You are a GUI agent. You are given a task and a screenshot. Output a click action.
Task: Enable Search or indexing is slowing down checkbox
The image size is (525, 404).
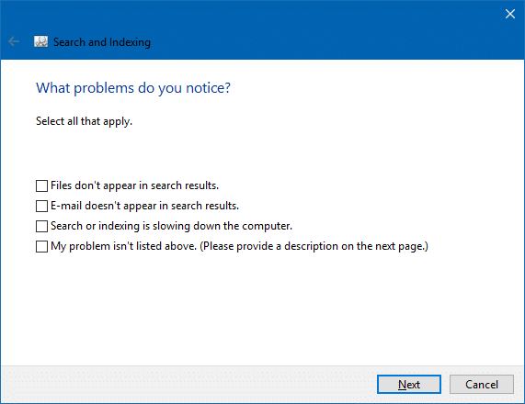(x=41, y=227)
